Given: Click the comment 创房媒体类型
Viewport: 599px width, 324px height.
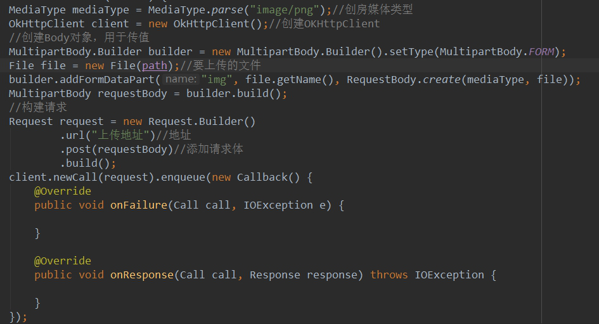Looking at the screenshot, I should click(371, 10).
